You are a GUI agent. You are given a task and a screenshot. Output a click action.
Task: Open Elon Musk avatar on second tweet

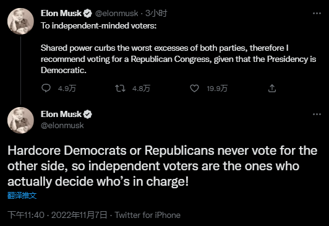[x=20, y=120]
